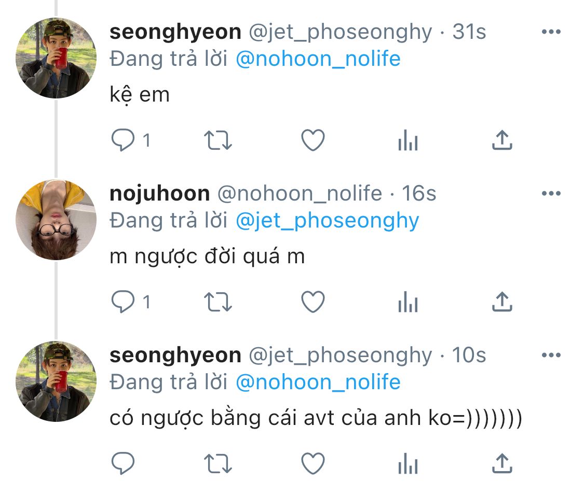Retweet nojuhoon's "m ngược đời" tweet
The height and width of the screenshot is (483, 584).
point(219,302)
